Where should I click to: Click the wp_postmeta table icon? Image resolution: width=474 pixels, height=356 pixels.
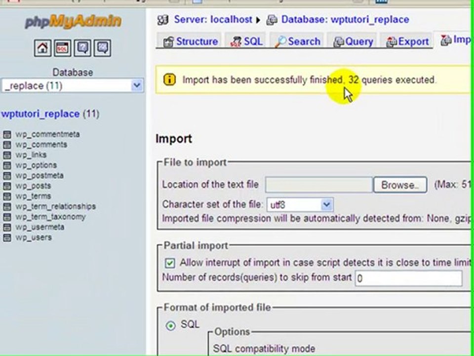point(7,176)
